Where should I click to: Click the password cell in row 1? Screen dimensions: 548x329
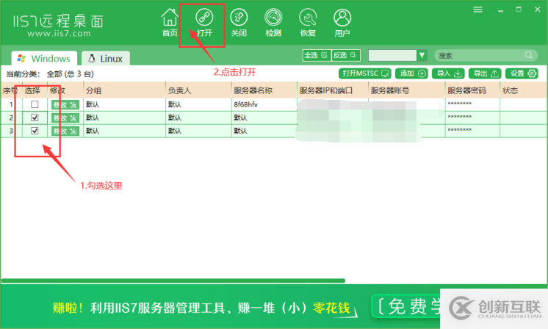[x=472, y=104]
